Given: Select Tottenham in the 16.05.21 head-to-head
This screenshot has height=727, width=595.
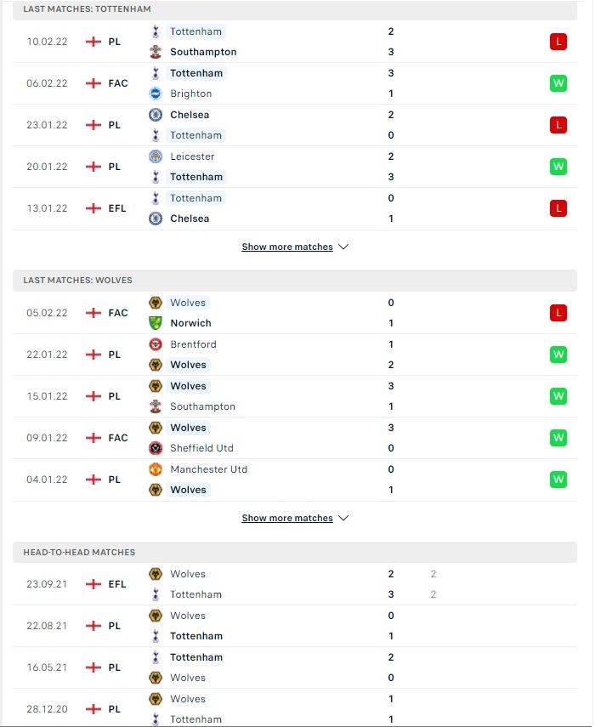Looking at the screenshot, I should 196,657.
